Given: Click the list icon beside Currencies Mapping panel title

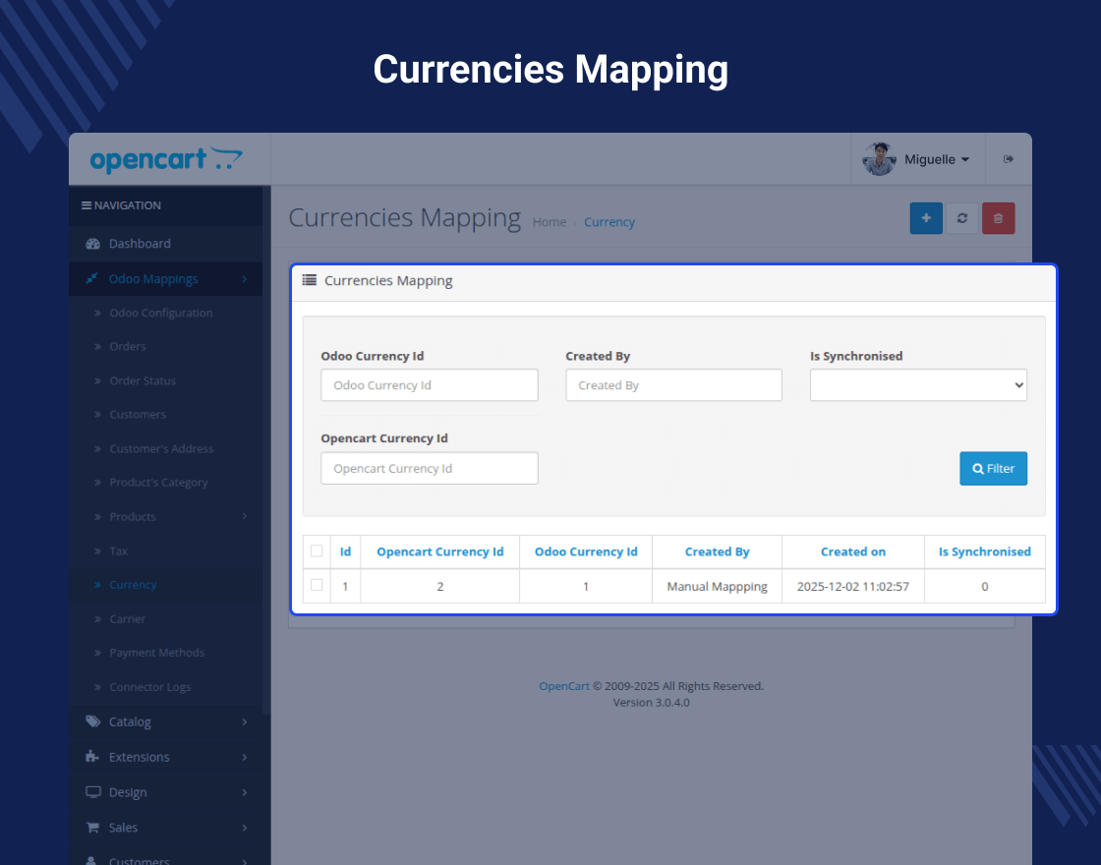Looking at the screenshot, I should [x=309, y=280].
